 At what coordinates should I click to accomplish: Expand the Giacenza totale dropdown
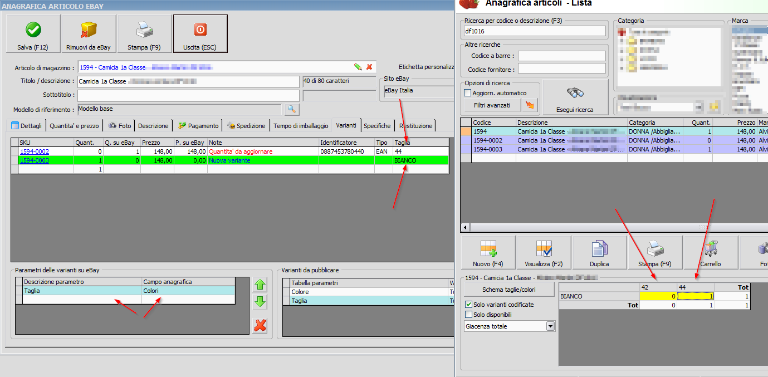tap(551, 326)
